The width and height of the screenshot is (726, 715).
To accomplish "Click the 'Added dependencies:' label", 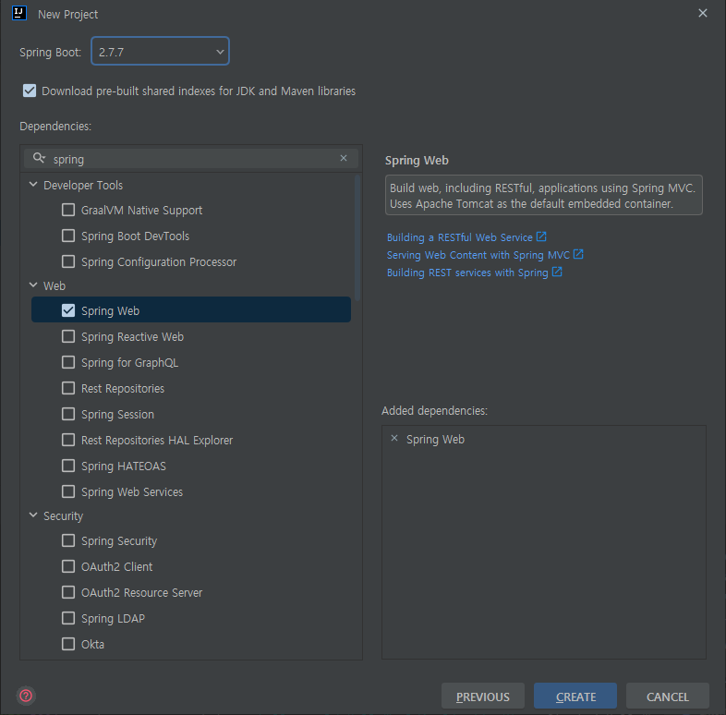I will click(434, 411).
